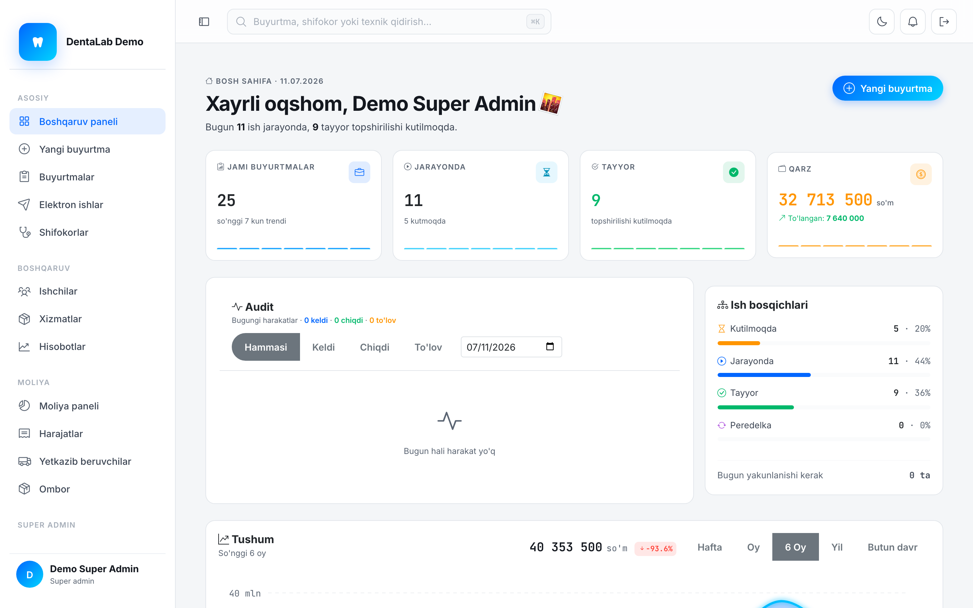Click the -93.6% revenue change badge
Screen dimensions: 973x608
pos(655,549)
